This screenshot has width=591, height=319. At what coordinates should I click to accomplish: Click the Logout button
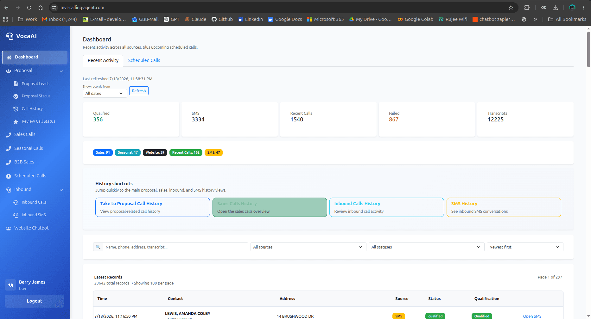pos(35,301)
